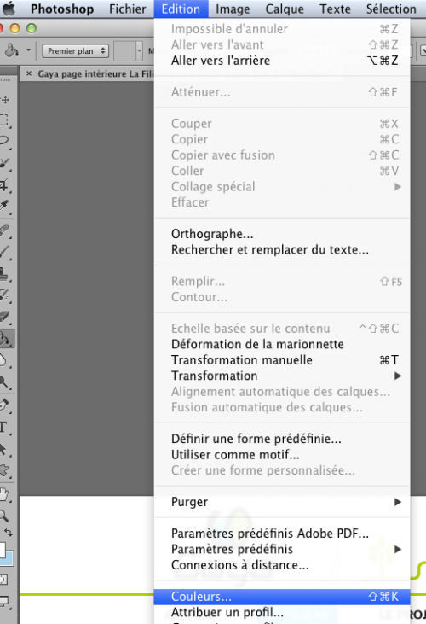
Task: Open the Calque menu
Action: [285, 9]
